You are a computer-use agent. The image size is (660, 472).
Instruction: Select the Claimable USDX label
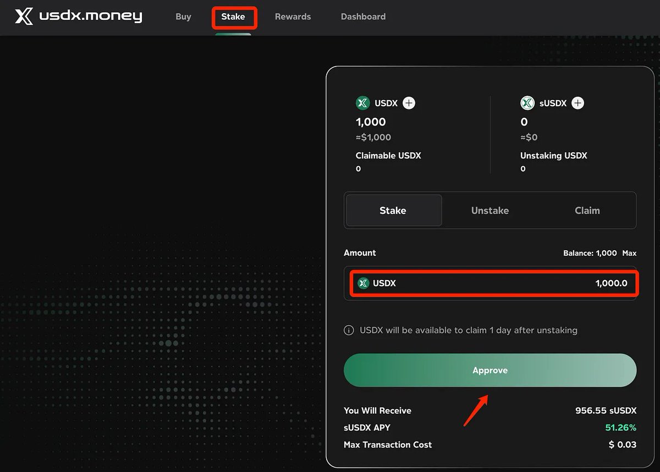point(388,156)
